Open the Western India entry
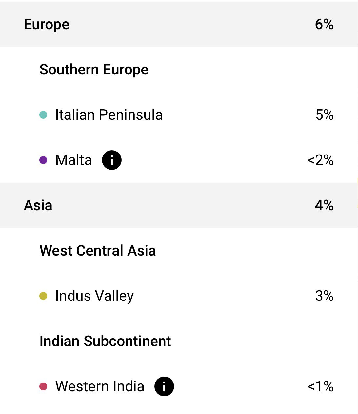The image size is (358, 414). coord(179,386)
